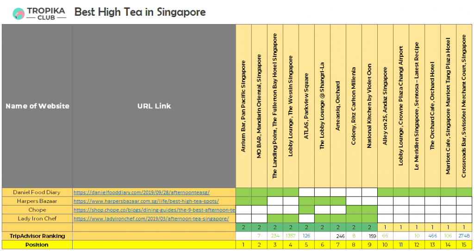474x251 pixels.
Task: Click the 'Colony, Ritz Carlton Millenia' column header
Action: click(x=354, y=106)
